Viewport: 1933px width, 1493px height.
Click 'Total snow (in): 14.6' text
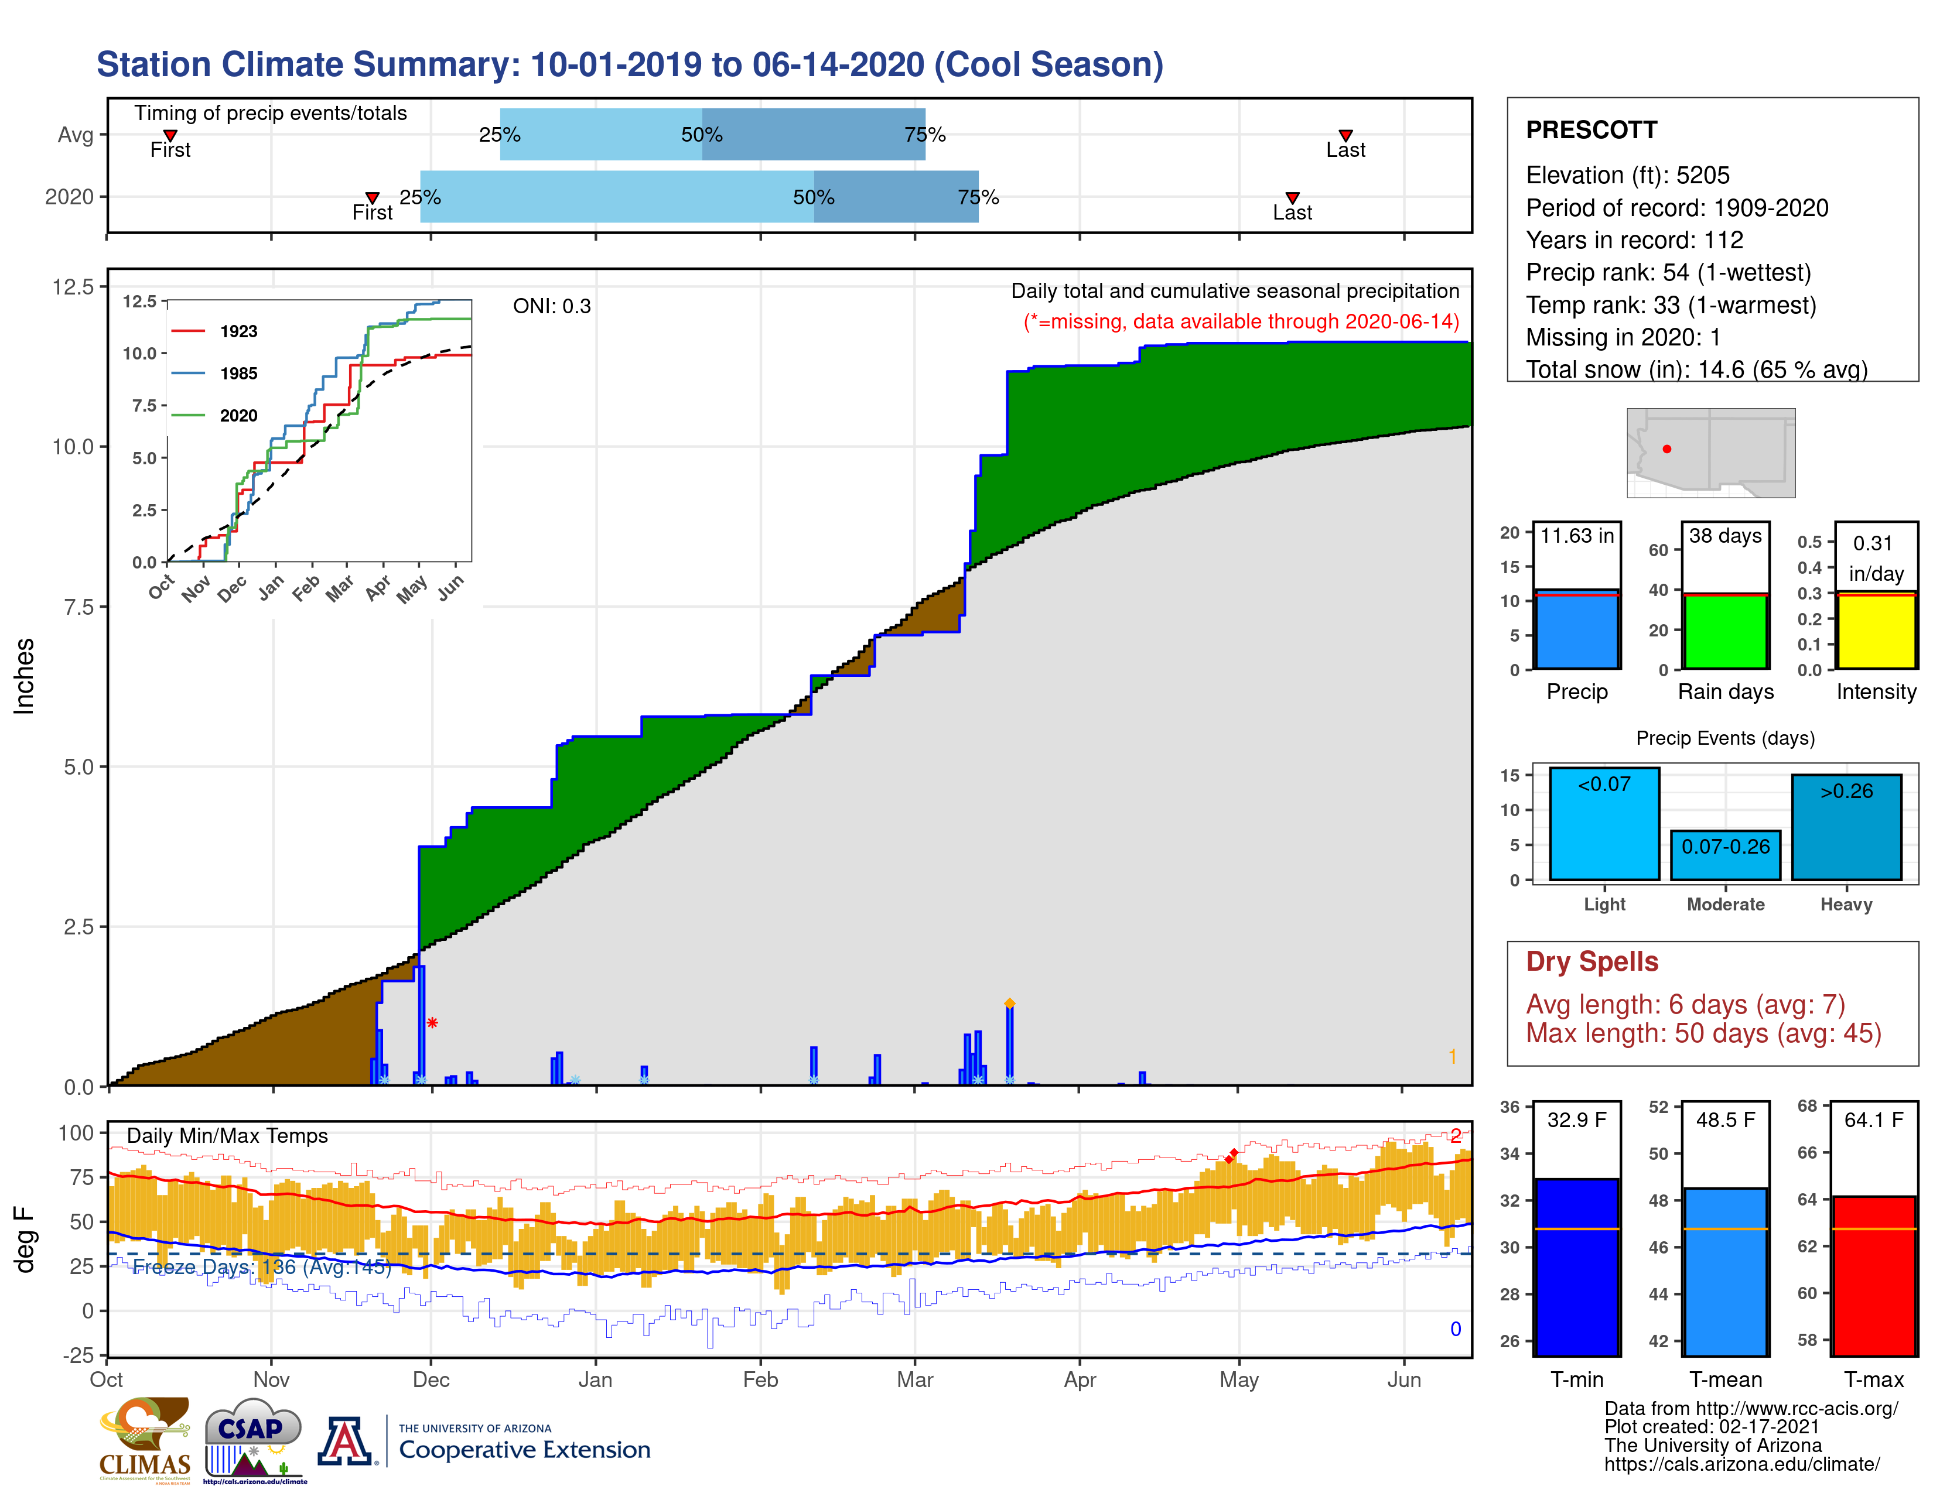1627,369
